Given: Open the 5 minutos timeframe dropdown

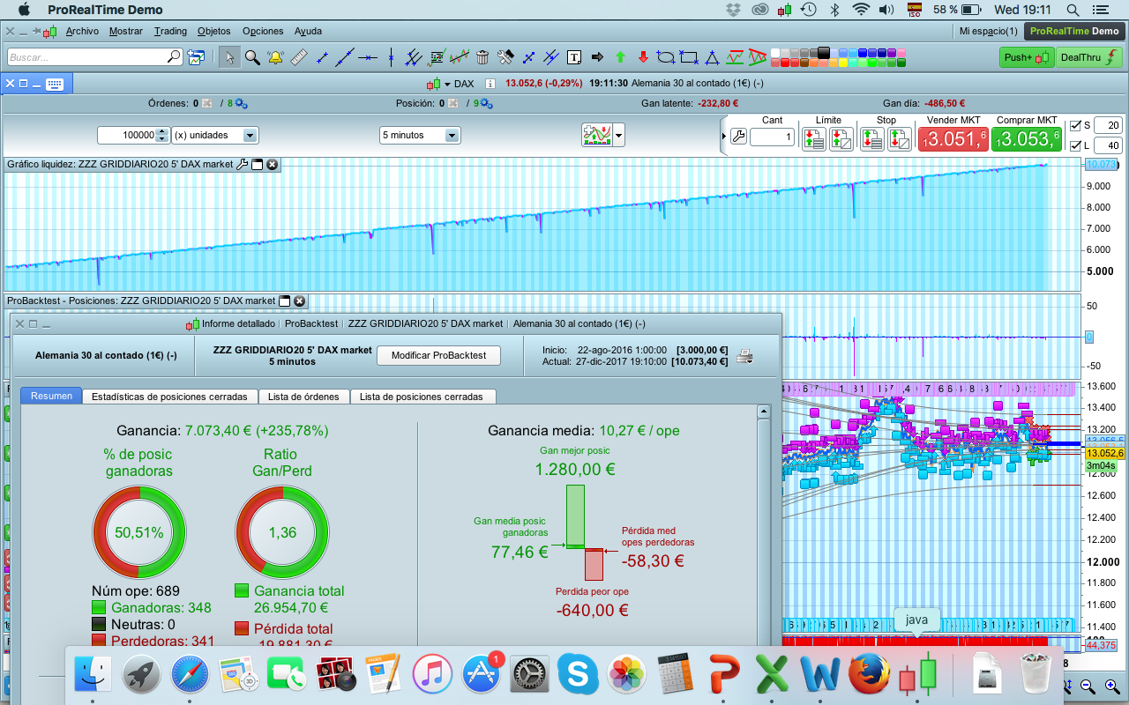Looking at the screenshot, I should pyautogui.click(x=452, y=136).
